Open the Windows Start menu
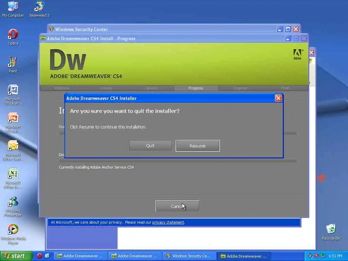 coord(16,256)
